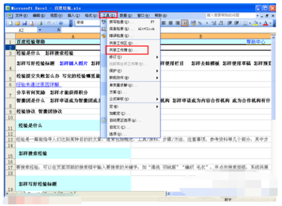The width and height of the screenshot is (282, 206).
Task: Click the 键入需要帮助的问题 help input box
Action: (231, 15)
